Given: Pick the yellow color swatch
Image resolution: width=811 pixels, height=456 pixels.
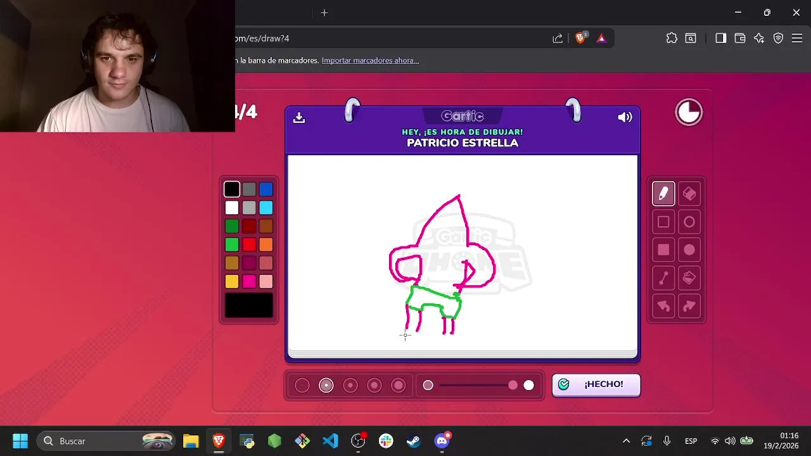Looking at the screenshot, I should click(232, 281).
